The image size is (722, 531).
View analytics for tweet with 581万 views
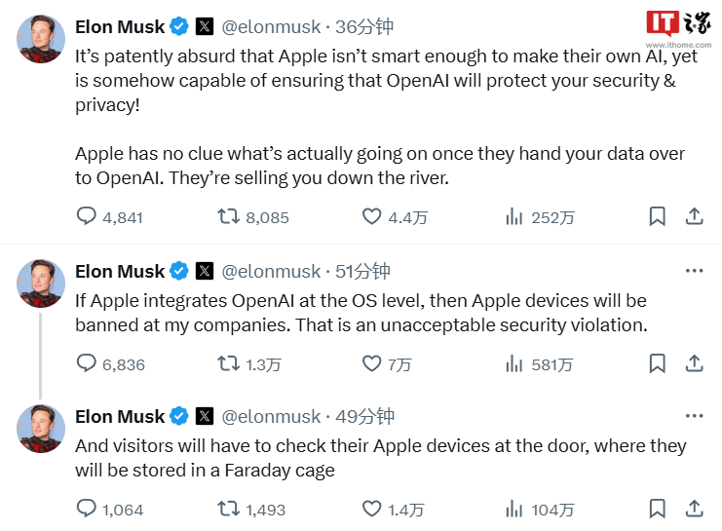[514, 363]
